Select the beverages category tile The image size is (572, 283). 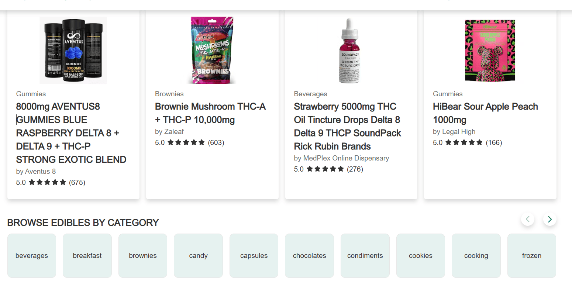point(32,255)
